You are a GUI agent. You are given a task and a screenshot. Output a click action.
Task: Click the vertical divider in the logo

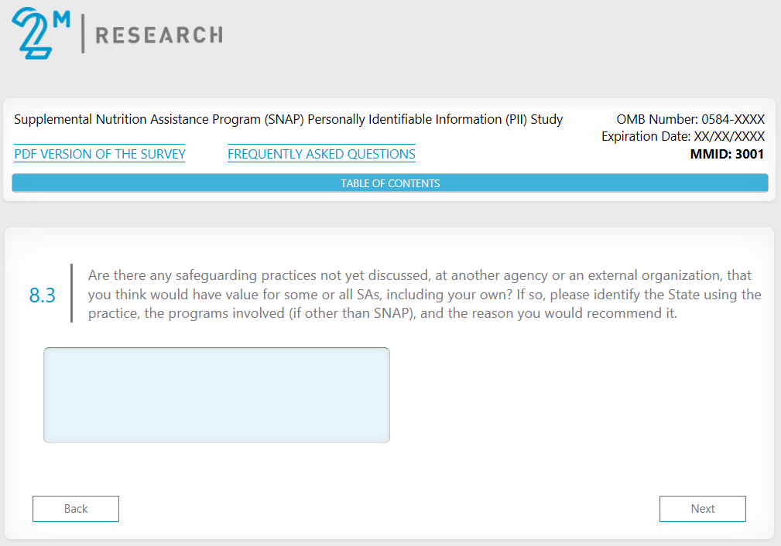tap(83, 34)
